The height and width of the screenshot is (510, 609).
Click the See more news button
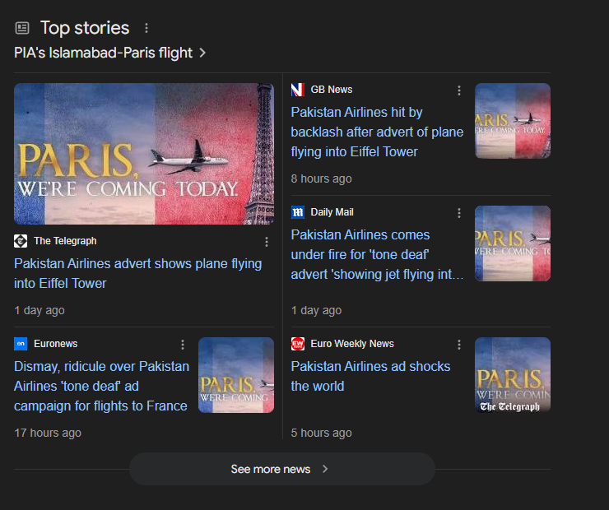pos(282,469)
